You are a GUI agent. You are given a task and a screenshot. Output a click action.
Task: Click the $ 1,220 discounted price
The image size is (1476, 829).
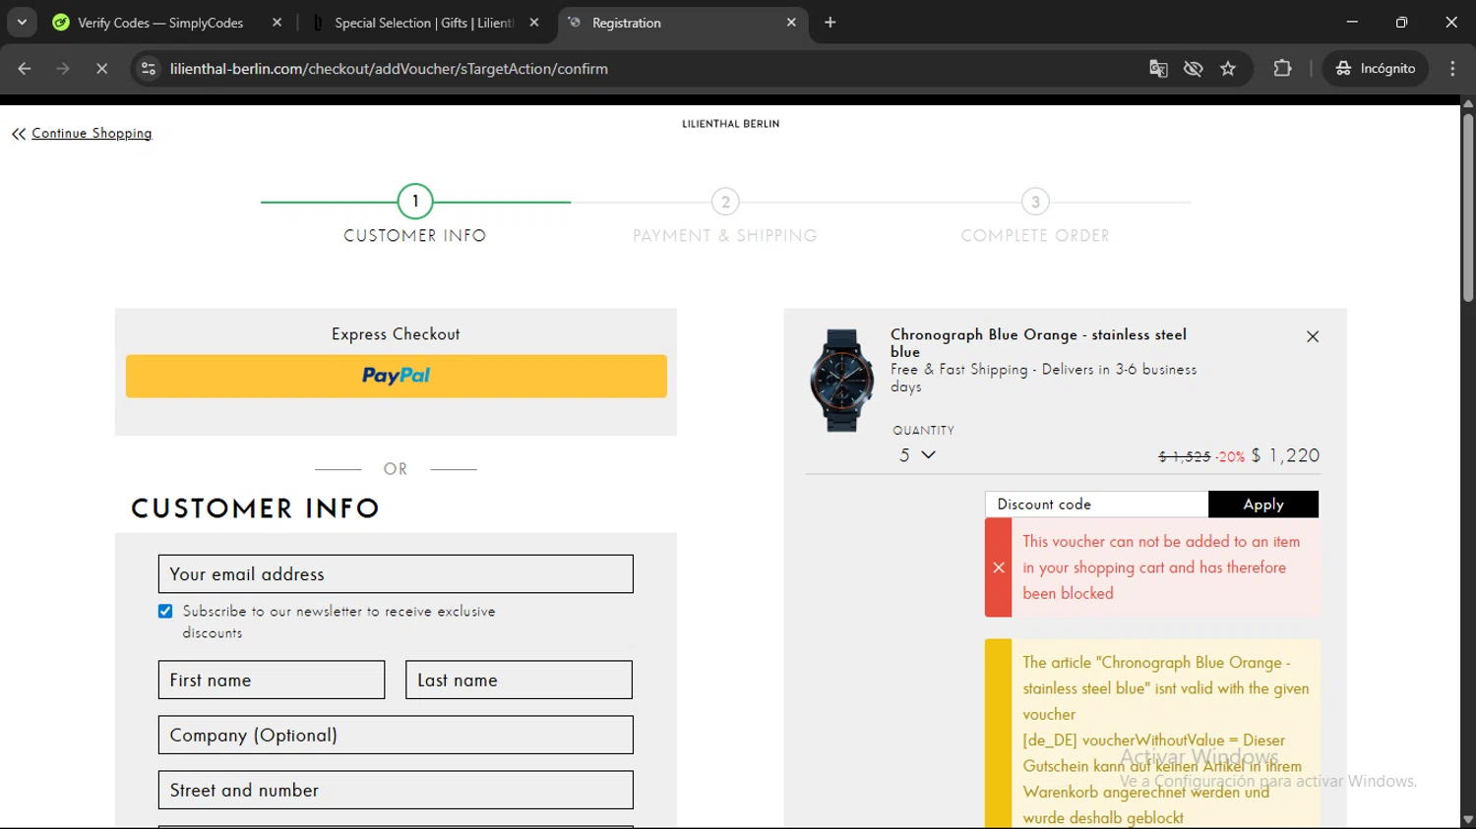(x=1285, y=455)
